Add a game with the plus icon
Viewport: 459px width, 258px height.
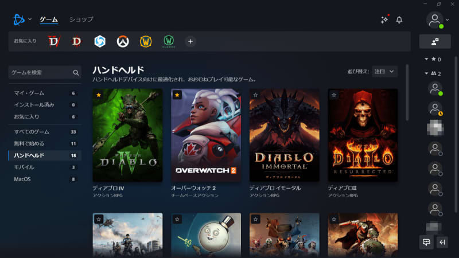tap(190, 41)
